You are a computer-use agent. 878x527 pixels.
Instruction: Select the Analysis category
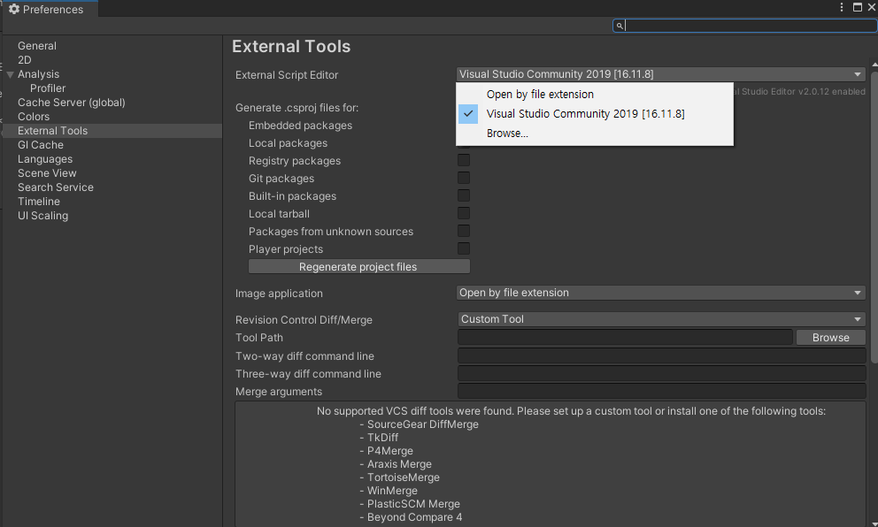tap(38, 74)
